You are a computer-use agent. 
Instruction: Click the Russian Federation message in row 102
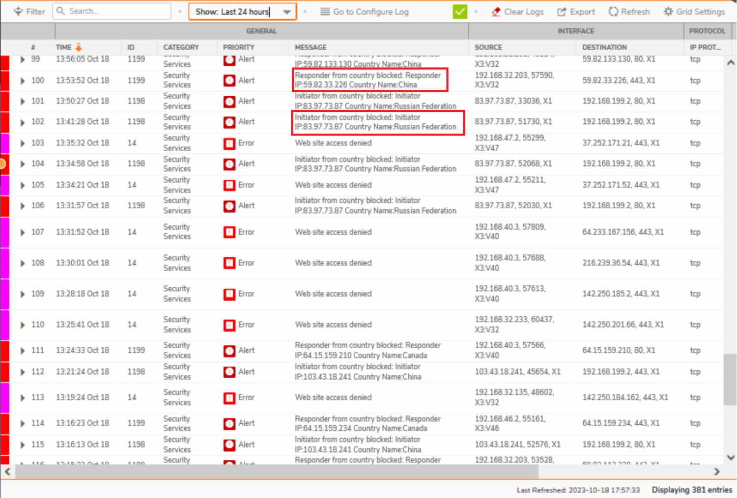(376, 122)
